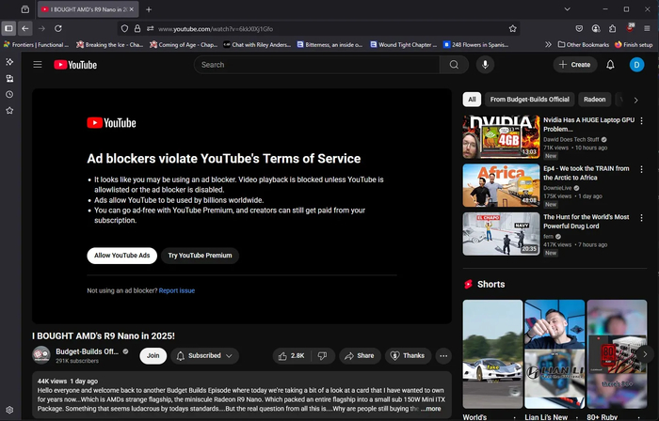Click the Report issue link
Viewport: 659px width, 421px height.
tap(177, 290)
